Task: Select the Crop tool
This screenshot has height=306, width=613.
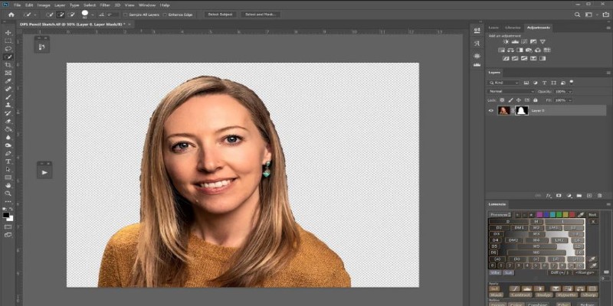Action: pos(8,65)
